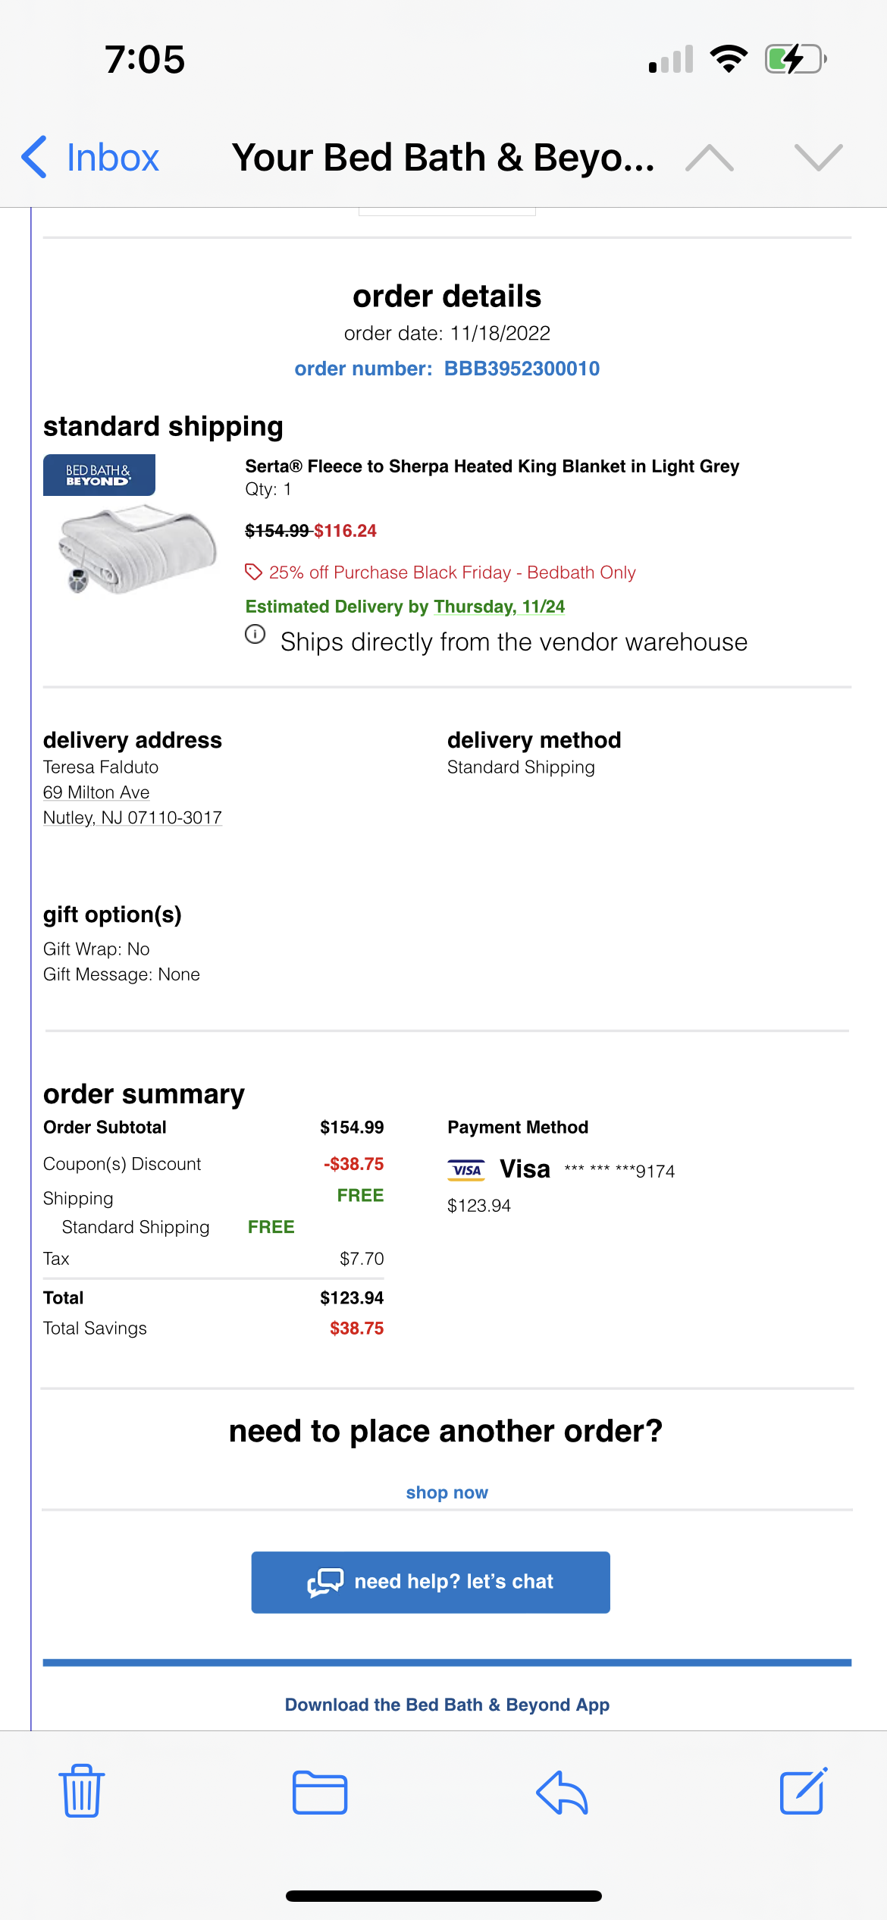Go to previous message with up chevron
The width and height of the screenshot is (887, 1920).
(709, 158)
